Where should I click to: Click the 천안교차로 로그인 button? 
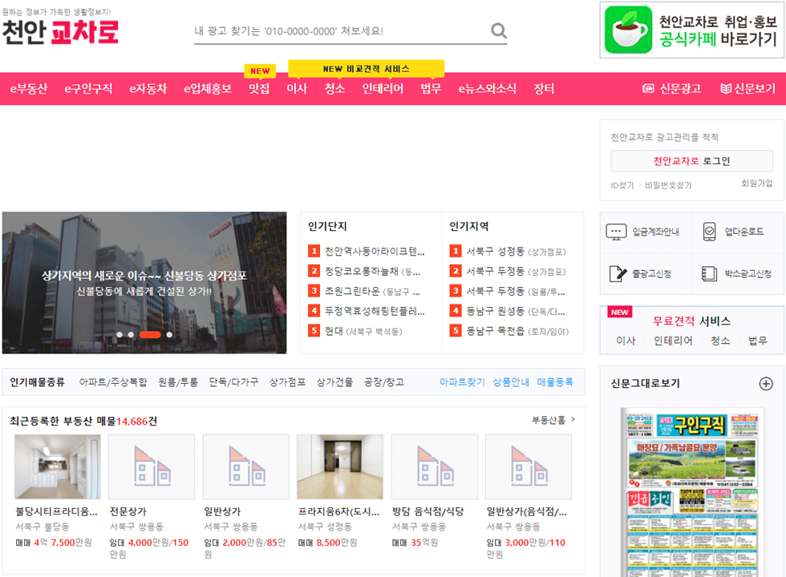click(x=693, y=161)
